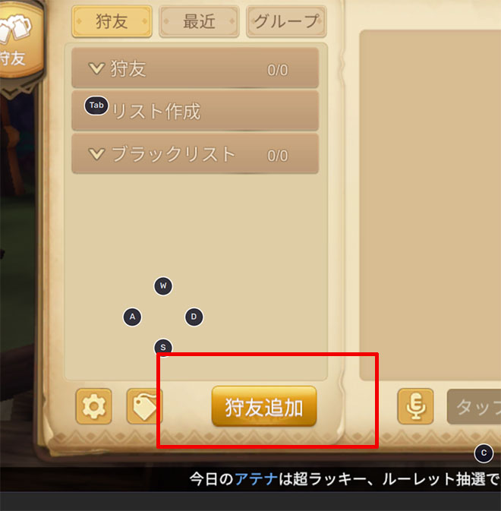Open the settings gear icon
Viewport: 501px width, 511px height.
click(94, 406)
